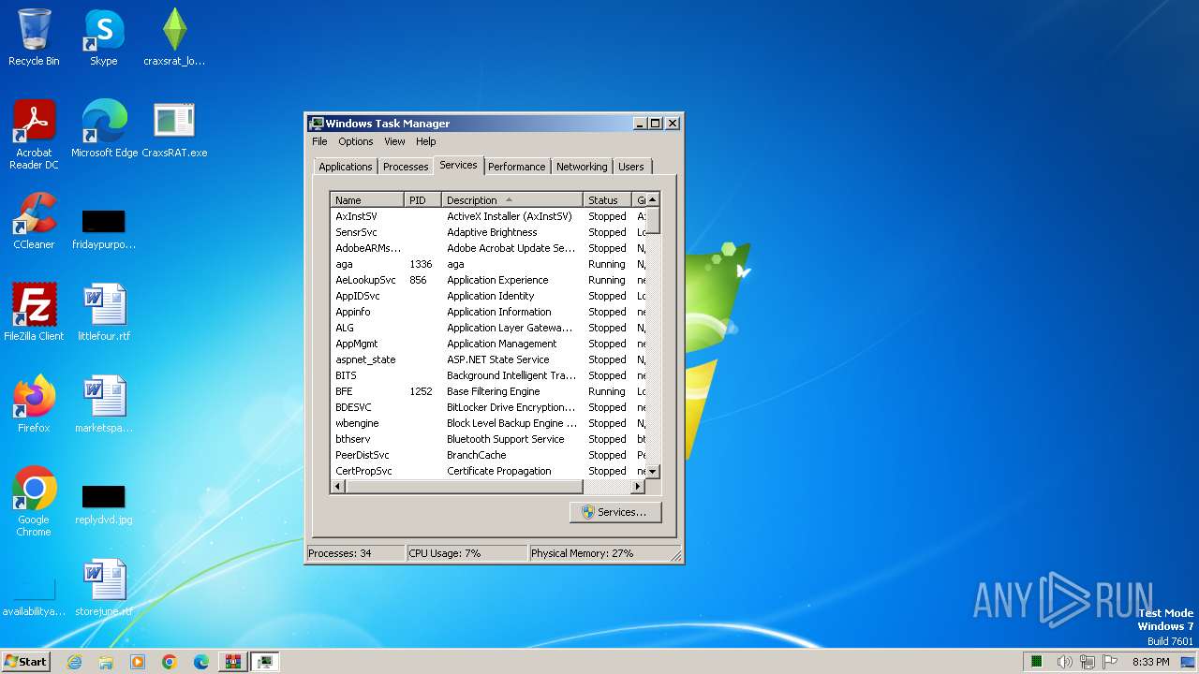The width and height of the screenshot is (1199, 674).
Task: Select the SensrSvc service row
Action: pos(488,232)
